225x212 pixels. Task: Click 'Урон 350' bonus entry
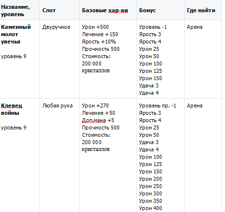pyautogui.click(x=150, y=201)
